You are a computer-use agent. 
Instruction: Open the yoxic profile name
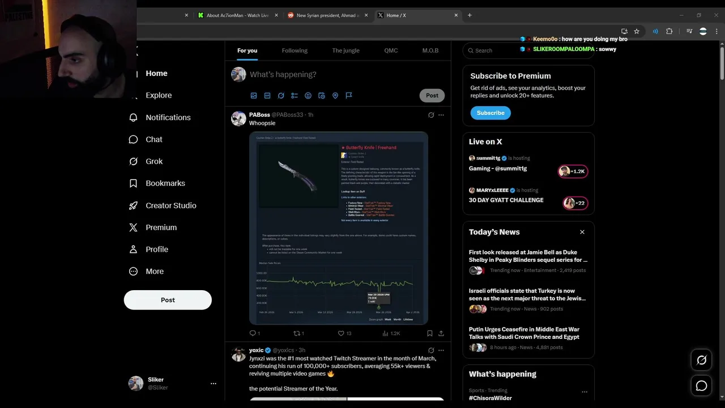click(x=256, y=350)
